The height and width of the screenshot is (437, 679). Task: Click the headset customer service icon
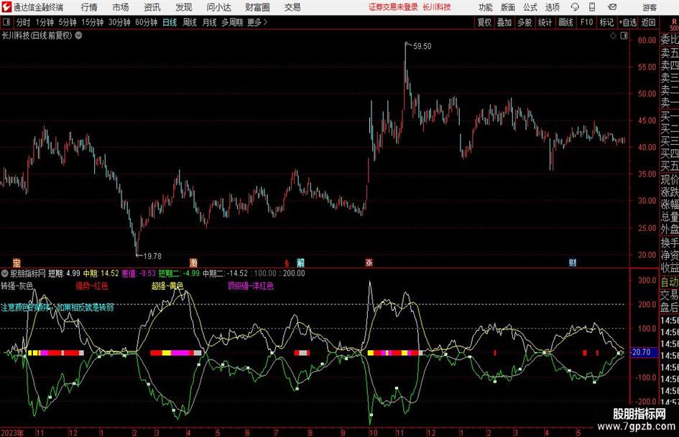point(575,7)
